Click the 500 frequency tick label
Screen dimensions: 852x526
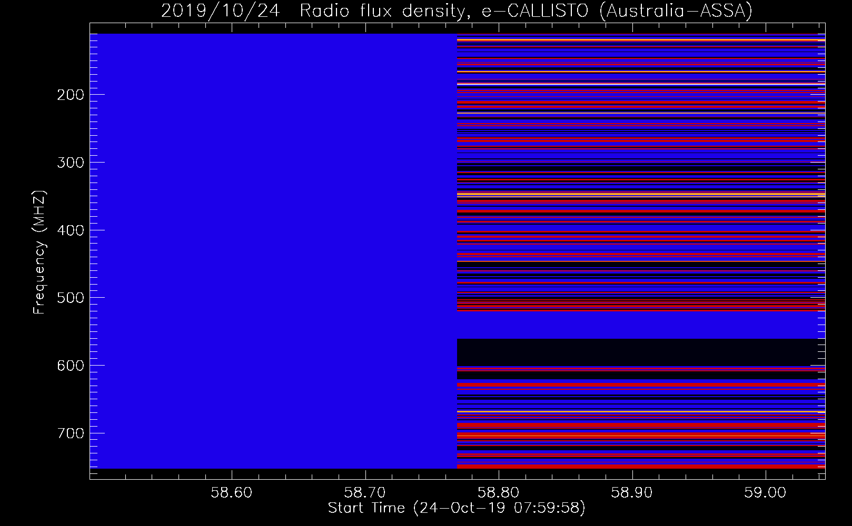[x=71, y=298]
